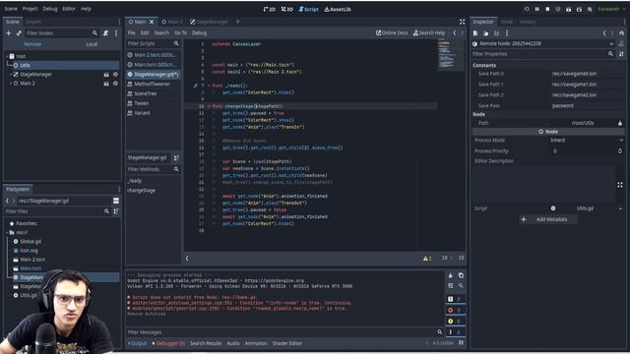Click the Filter Messages field
Screen dimensions: 630x354
(x=284, y=332)
